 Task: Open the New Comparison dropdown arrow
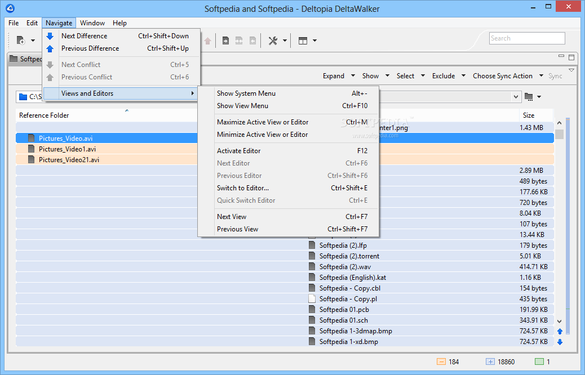[x=33, y=40]
